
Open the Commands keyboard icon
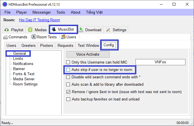(x=5, y=37)
